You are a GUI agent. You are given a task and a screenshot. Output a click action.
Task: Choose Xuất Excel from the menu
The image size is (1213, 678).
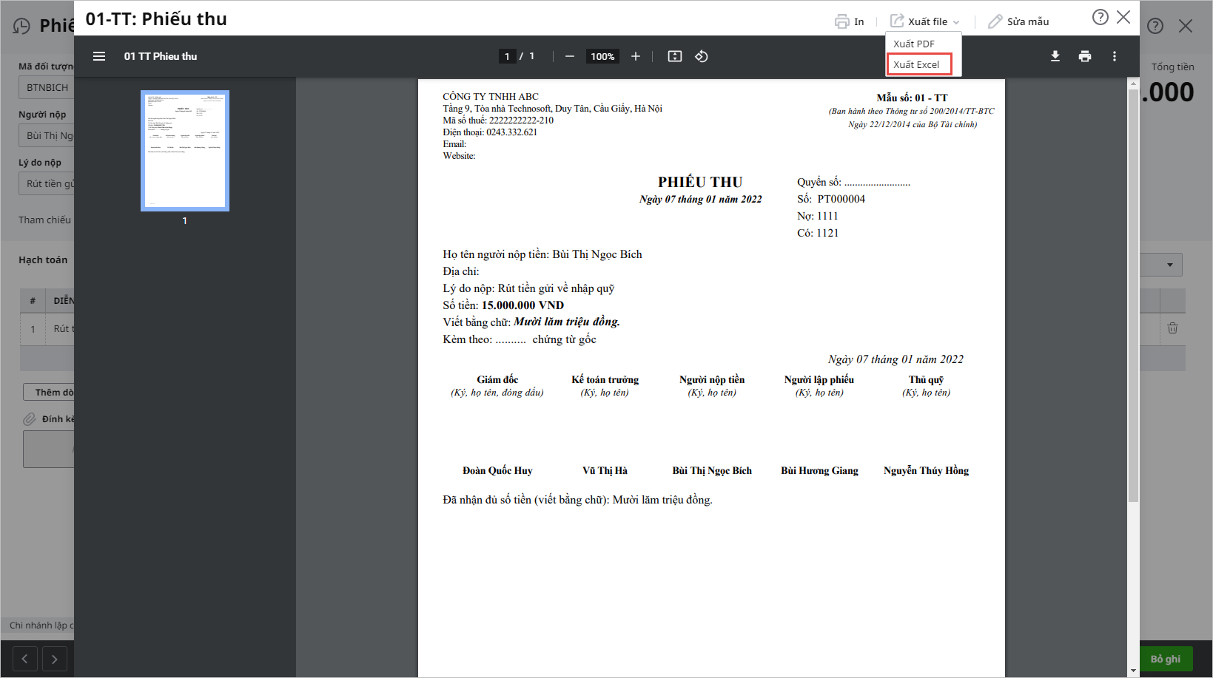point(917,64)
